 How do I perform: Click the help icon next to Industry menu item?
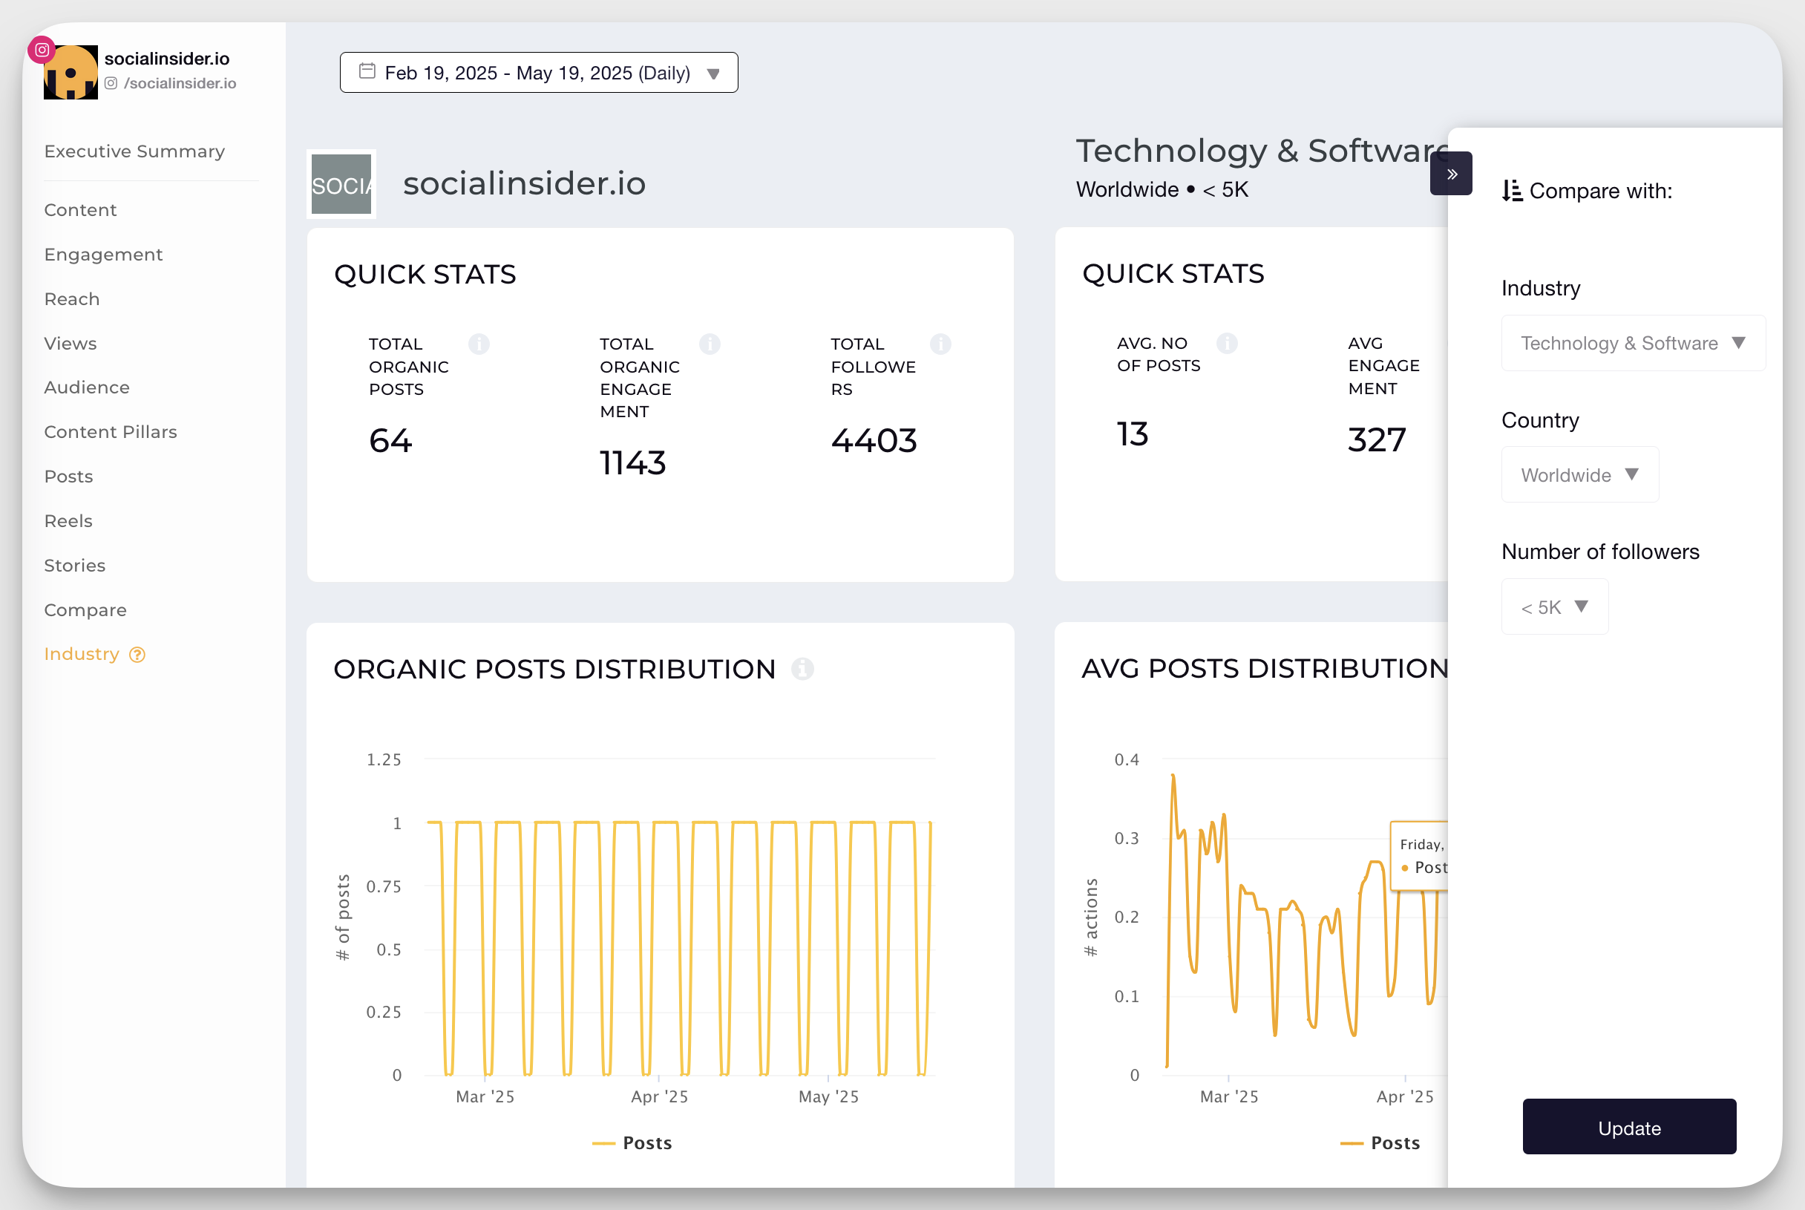pos(137,655)
